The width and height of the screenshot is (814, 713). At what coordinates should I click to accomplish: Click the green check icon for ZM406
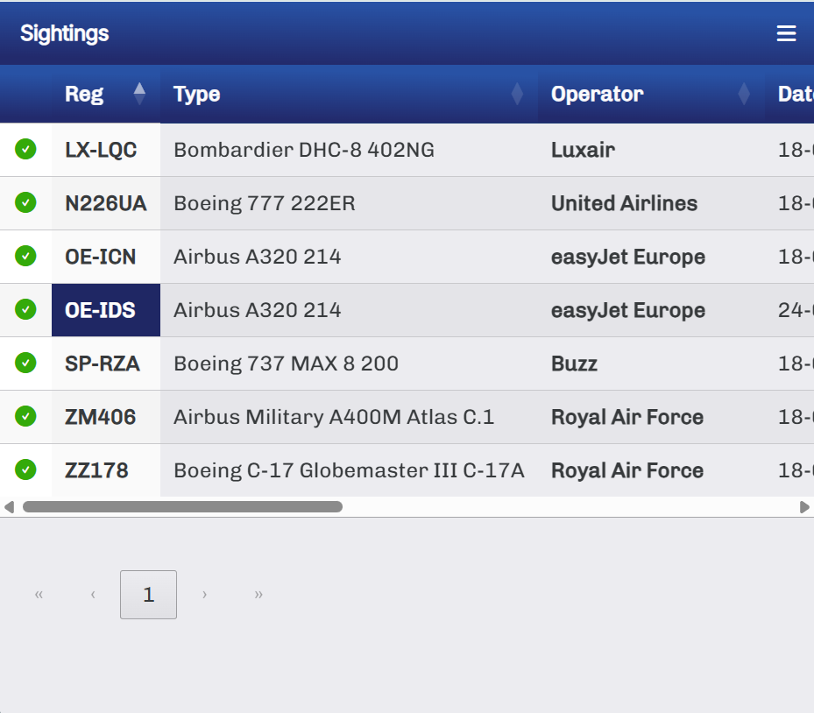click(25, 416)
